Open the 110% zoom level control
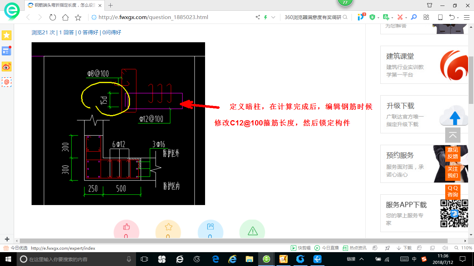This screenshot has height=266, width=474. tap(464, 248)
